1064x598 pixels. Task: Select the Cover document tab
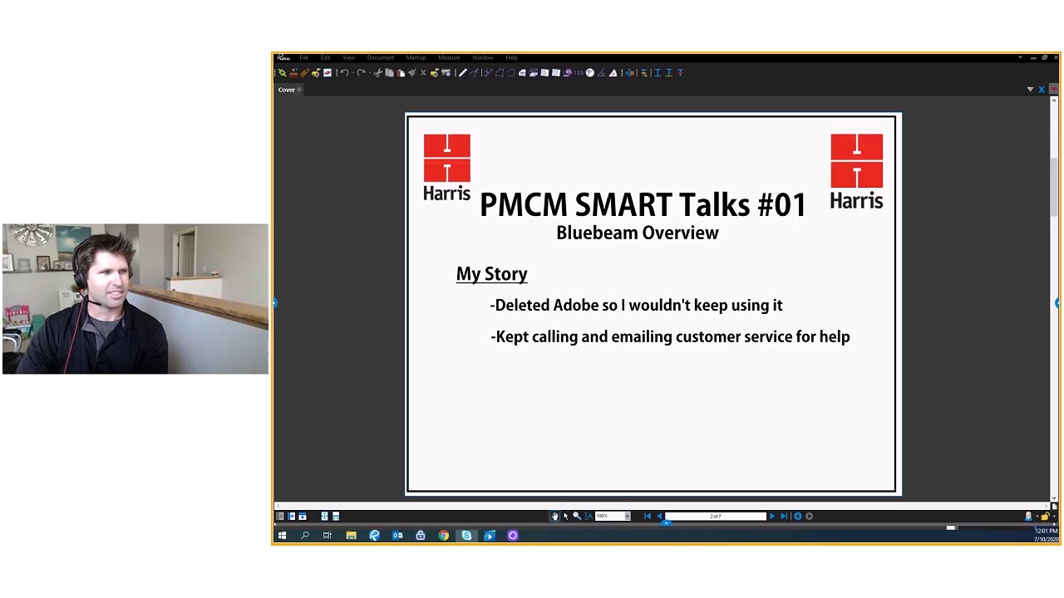(x=287, y=90)
